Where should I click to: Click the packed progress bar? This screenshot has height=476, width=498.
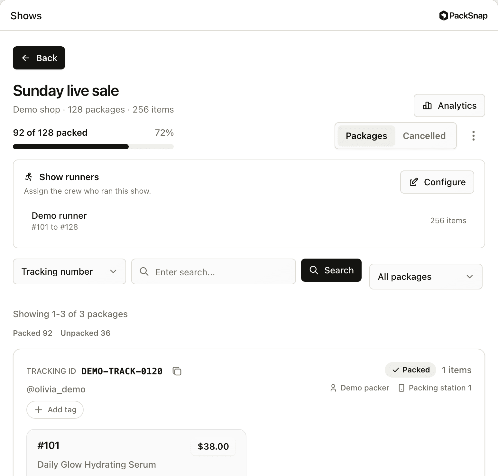tap(93, 147)
